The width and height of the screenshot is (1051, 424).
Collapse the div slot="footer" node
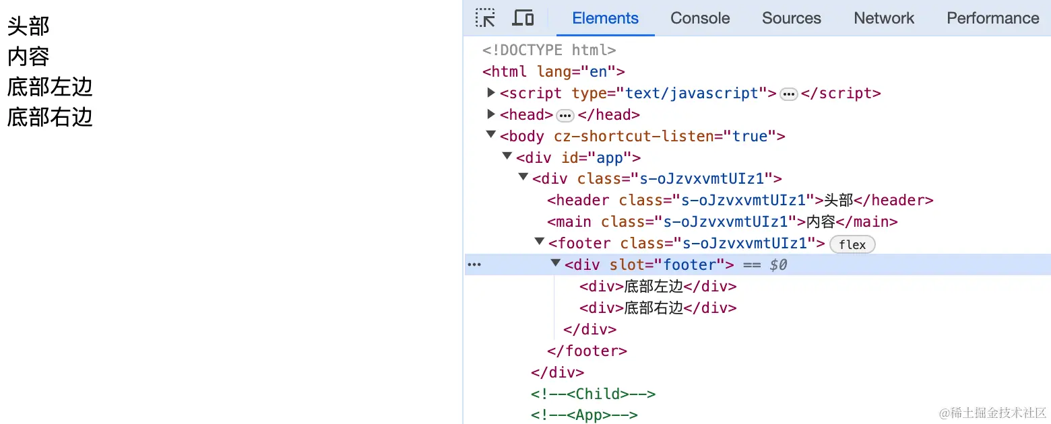pos(556,264)
